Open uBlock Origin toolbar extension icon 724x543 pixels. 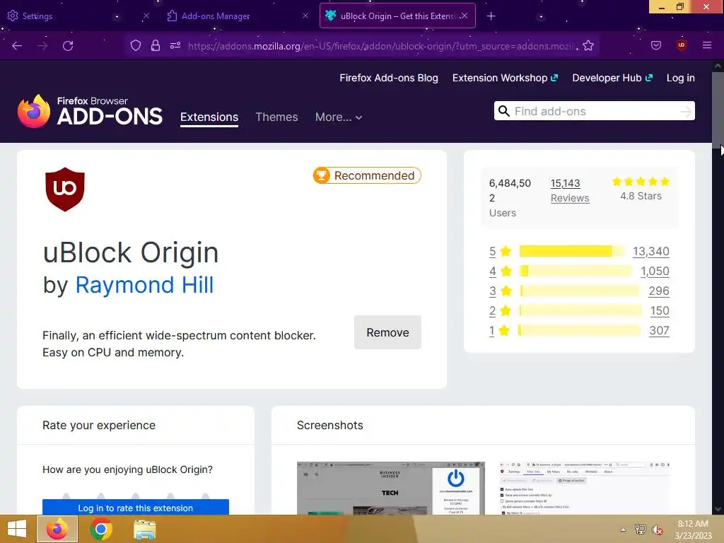point(681,45)
